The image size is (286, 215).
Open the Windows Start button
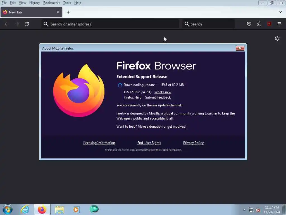coord(8,209)
